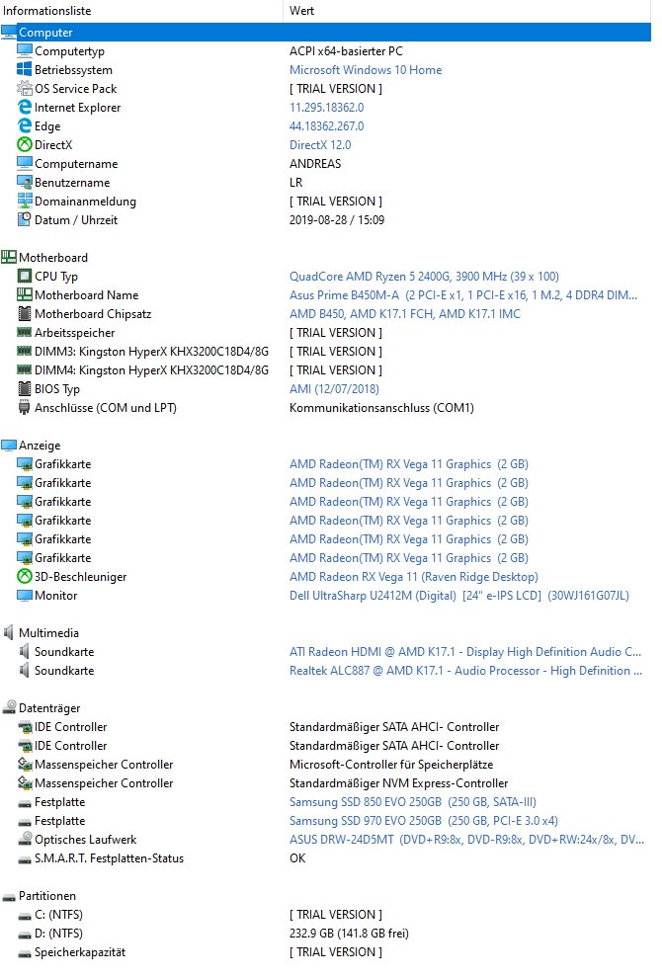Open the Realtek ALC887 sound card link

465,671
